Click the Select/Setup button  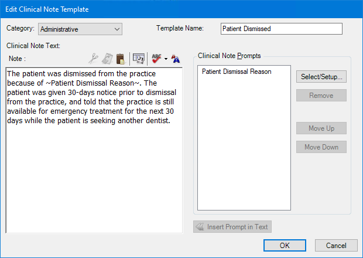(321, 77)
